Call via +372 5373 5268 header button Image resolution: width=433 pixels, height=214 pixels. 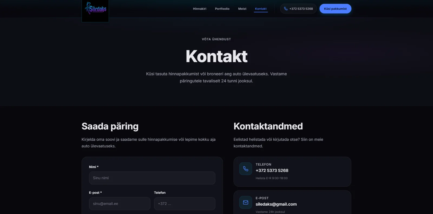pos(298,9)
